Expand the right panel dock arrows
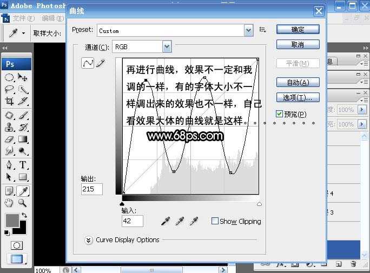This screenshot has width=370, height=273. [366, 48]
